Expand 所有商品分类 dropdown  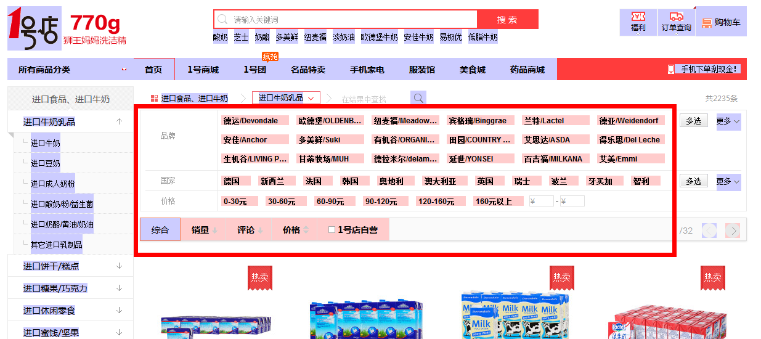[124, 70]
